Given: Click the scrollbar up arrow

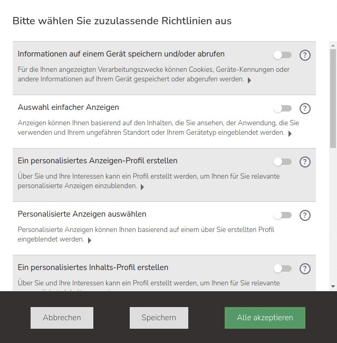Looking at the screenshot, I should pyautogui.click(x=333, y=45).
